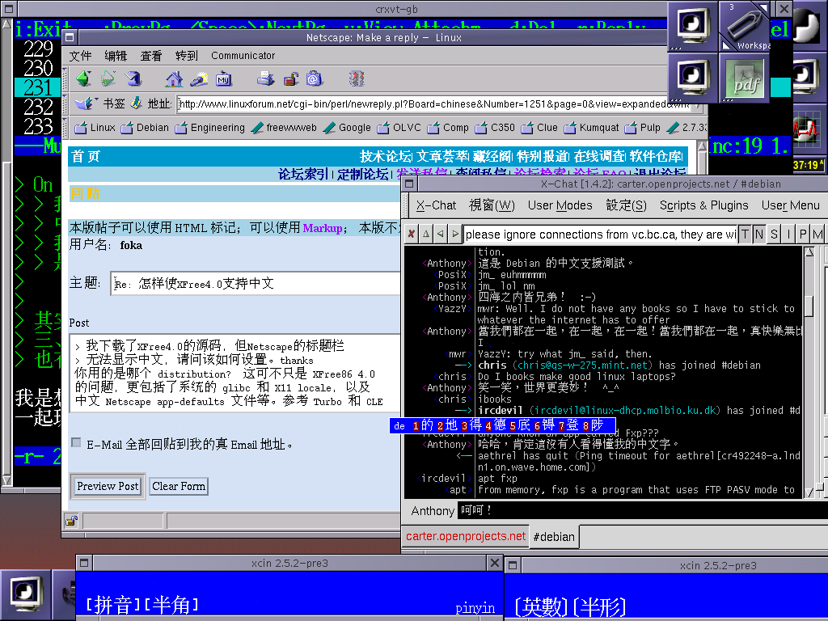The width and height of the screenshot is (828, 621).
Task: Click the Netscape Print icon
Action: pyautogui.click(x=265, y=78)
